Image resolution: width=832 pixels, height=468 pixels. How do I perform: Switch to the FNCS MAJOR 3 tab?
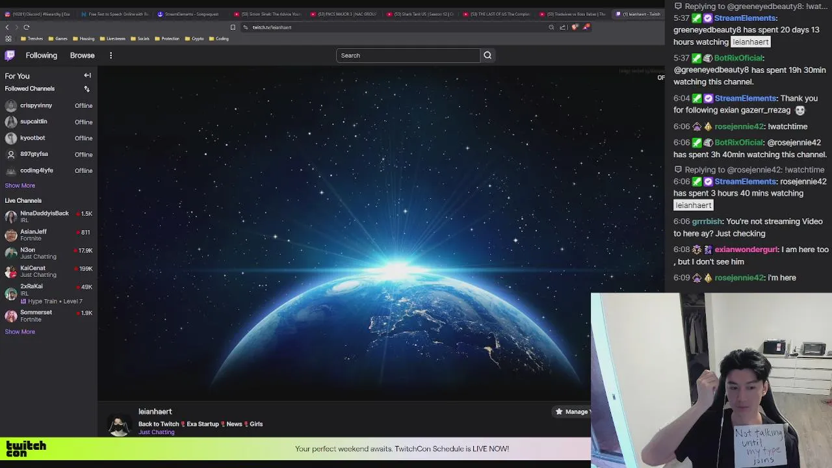tap(344, 14)
